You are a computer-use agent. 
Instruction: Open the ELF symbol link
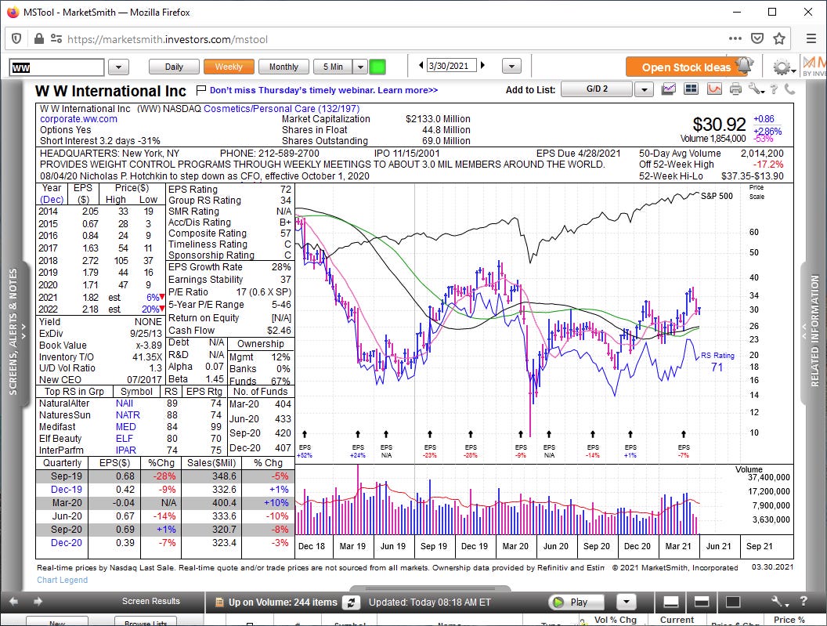coord(125,439)
